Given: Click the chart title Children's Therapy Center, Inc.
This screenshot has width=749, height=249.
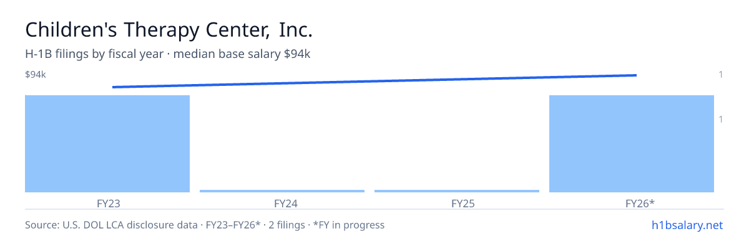Looking at the screenshot, I should click(x=169, y=29).
